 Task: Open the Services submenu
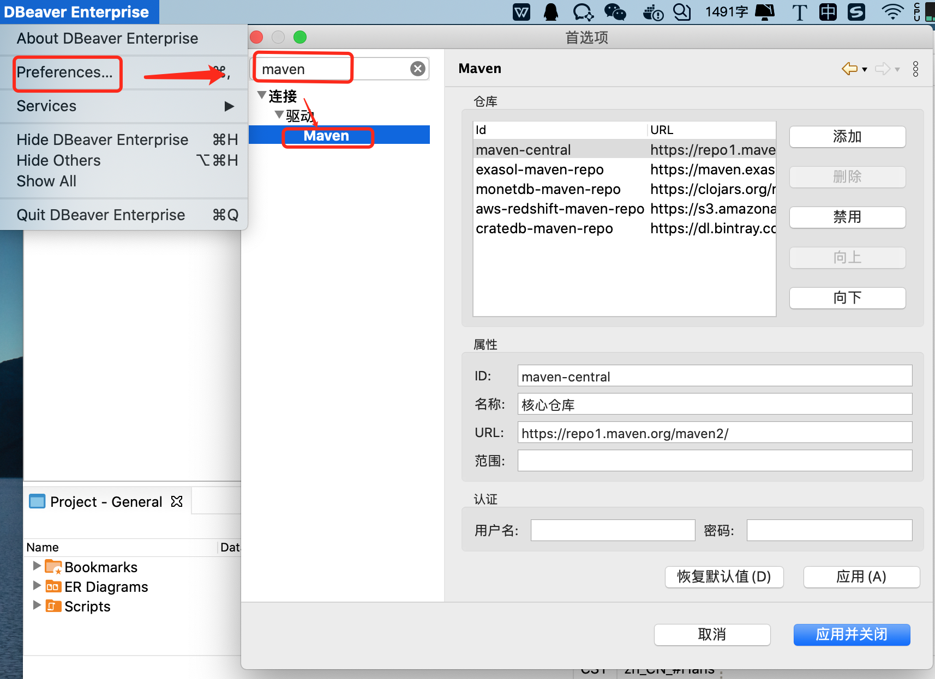pos(124,106)
